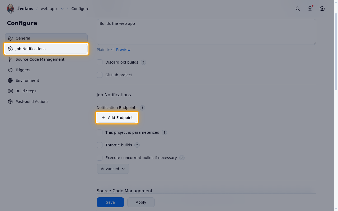Go to General section in sidebar
This screenshot has width=338, height=211.
(x=46, y=38)
